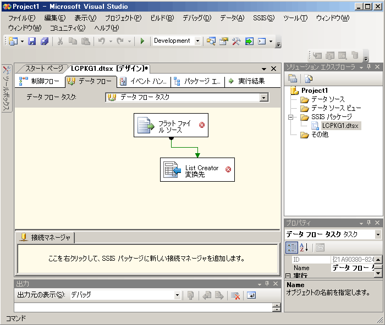Pin the Solution Explorer panel

click(369, 66)
